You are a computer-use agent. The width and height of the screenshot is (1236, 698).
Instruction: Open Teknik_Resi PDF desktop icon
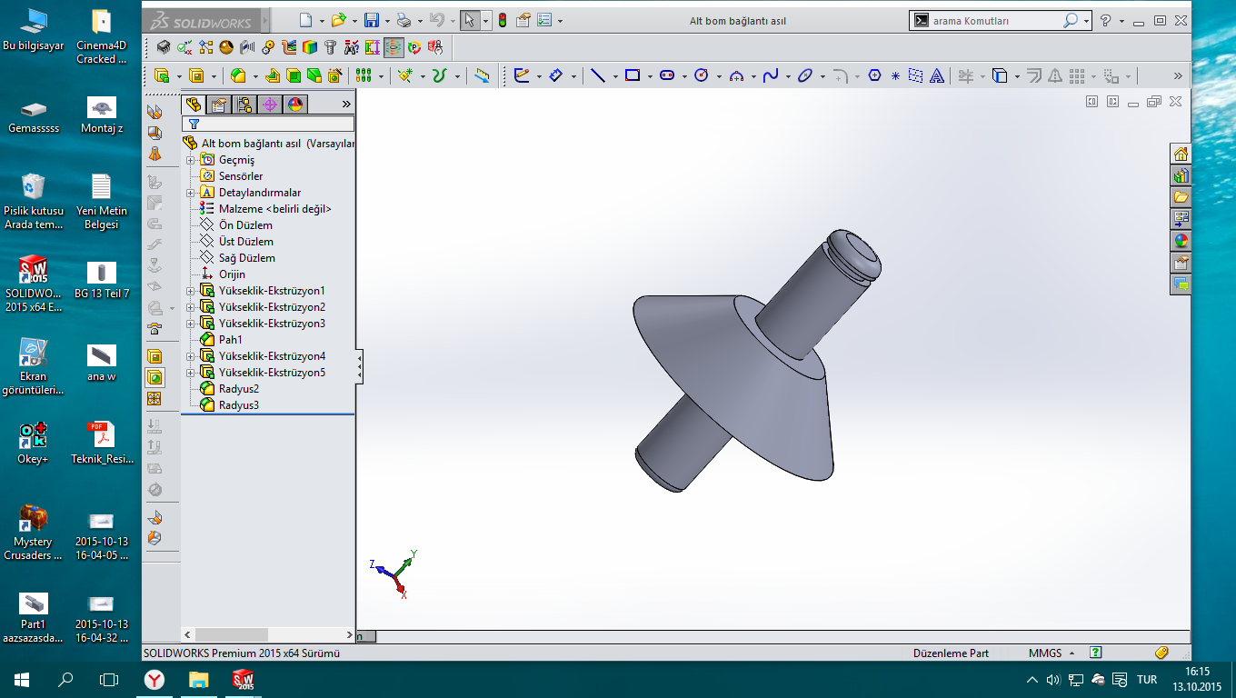[101, 443]
